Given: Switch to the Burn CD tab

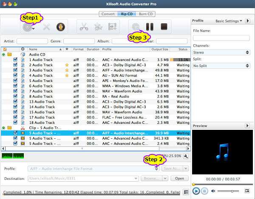Looking at the screenshot, I should [x=146, y=14].
